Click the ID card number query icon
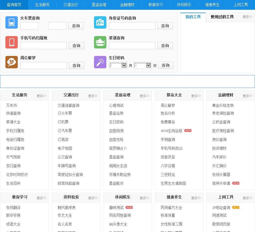Image resolution: width=255 pixels, height=232 pixels. pos(100,22)
